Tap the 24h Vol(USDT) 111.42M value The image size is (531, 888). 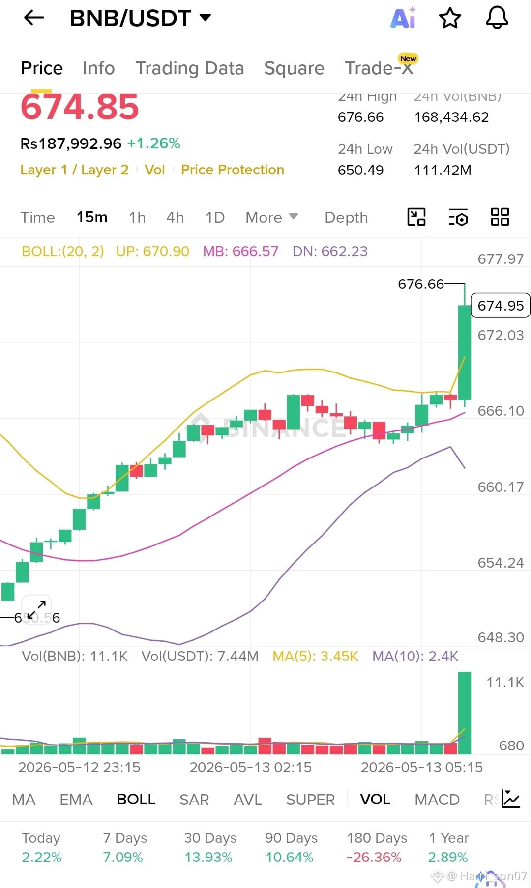[x=442, y=170]
